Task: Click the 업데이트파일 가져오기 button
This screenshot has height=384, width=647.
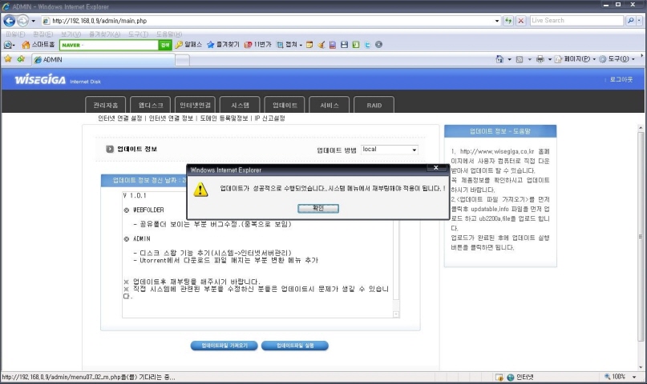Action: (224, 346)
